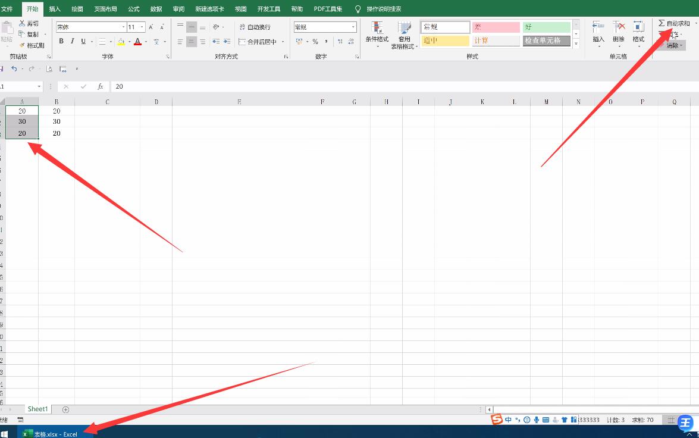
Task: Switch to the Data (数据) tab
Action: 156,9
